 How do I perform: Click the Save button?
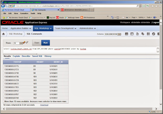click(37, 43)
